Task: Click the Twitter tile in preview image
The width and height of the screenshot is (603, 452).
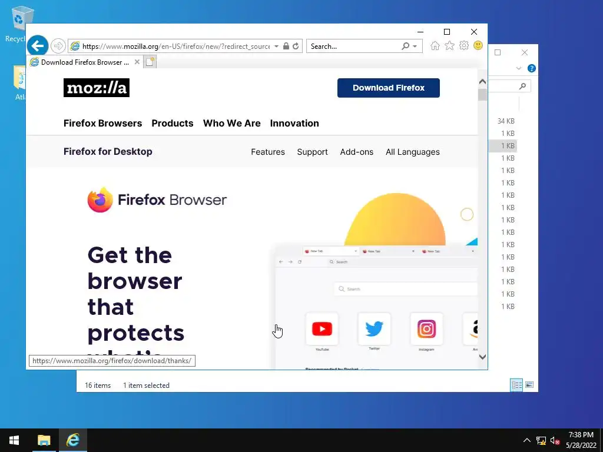Action: (x=374, y=329)
